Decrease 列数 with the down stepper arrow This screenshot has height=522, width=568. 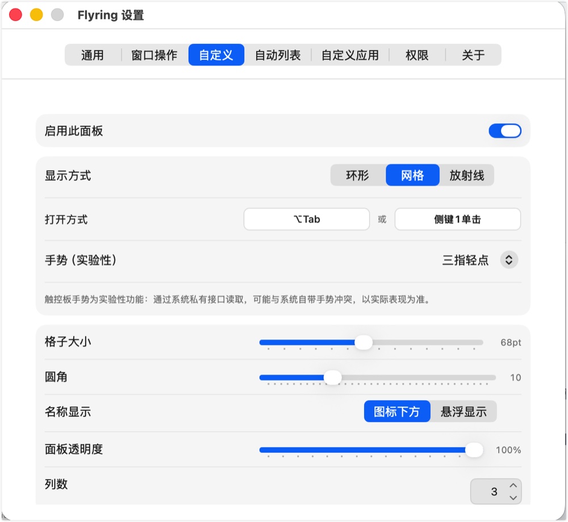point(513,498)
